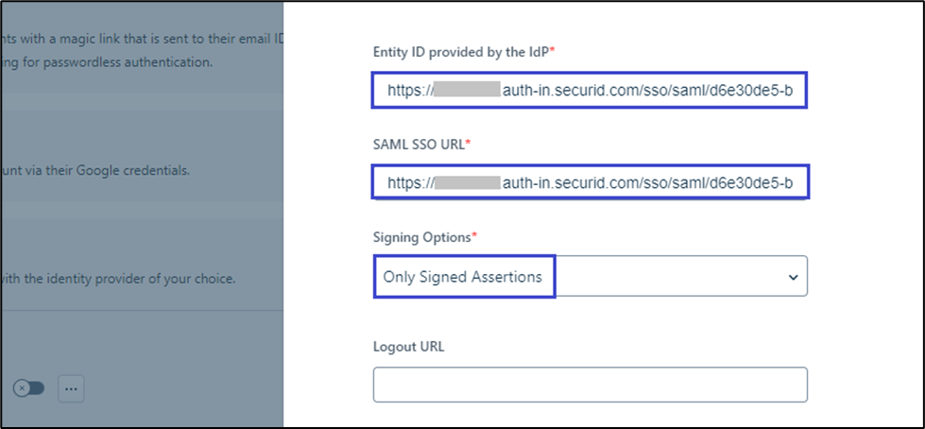Click the 'Logout URL' label
925x429 pixels.
[408, 346]
